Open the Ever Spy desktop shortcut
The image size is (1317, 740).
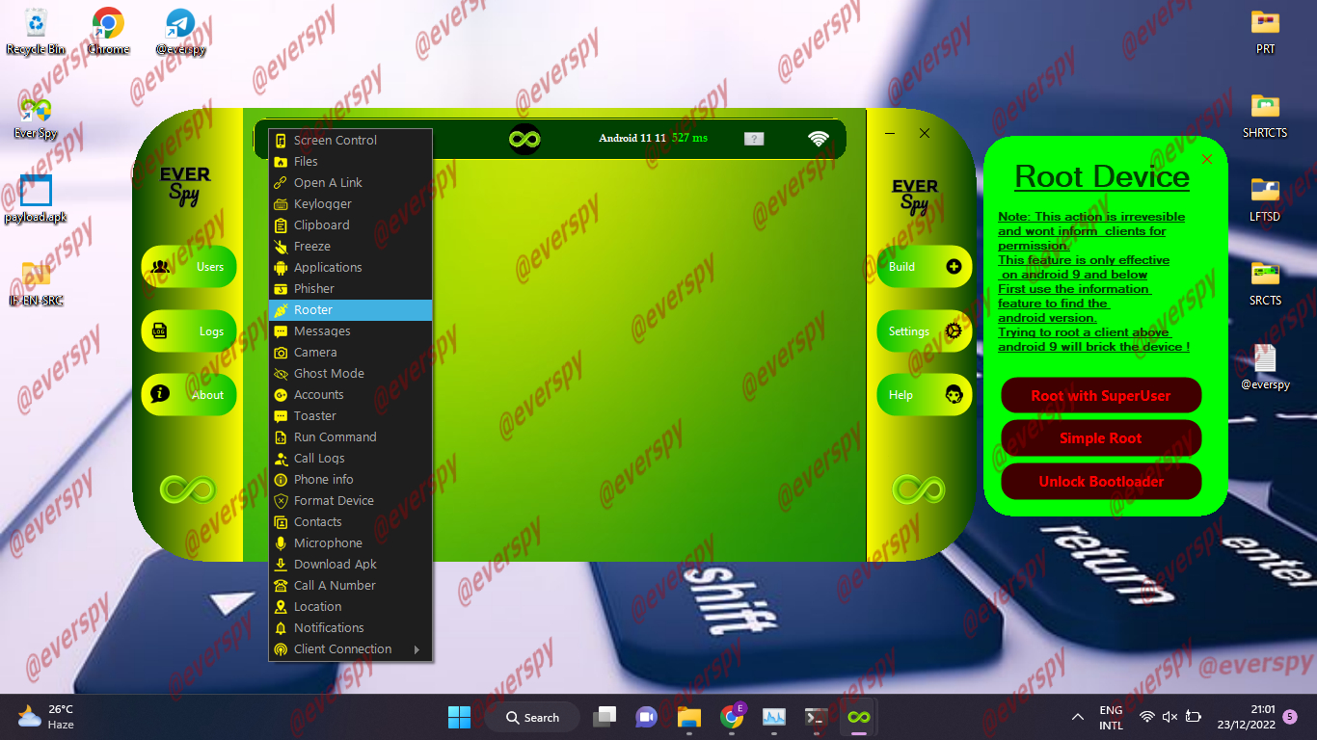(36, 117)
